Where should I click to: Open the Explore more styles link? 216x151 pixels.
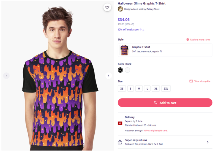point(200,39)
